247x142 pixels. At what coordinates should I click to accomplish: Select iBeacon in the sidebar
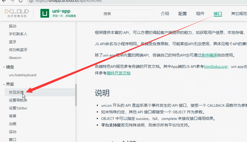pyautogui.click(x=15, y=58)
